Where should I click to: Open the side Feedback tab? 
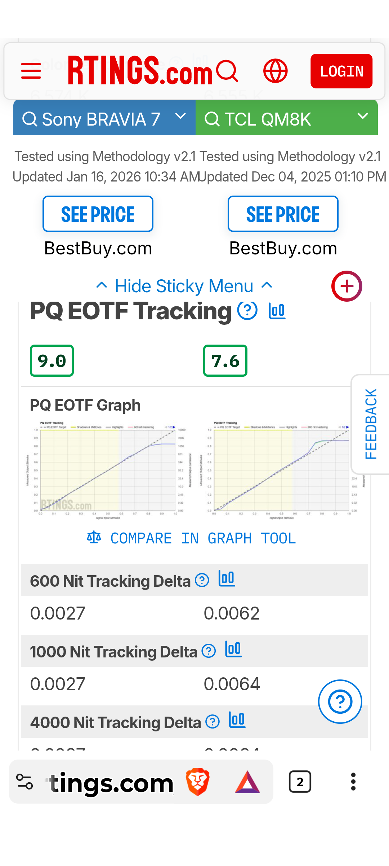pos(371,424)
